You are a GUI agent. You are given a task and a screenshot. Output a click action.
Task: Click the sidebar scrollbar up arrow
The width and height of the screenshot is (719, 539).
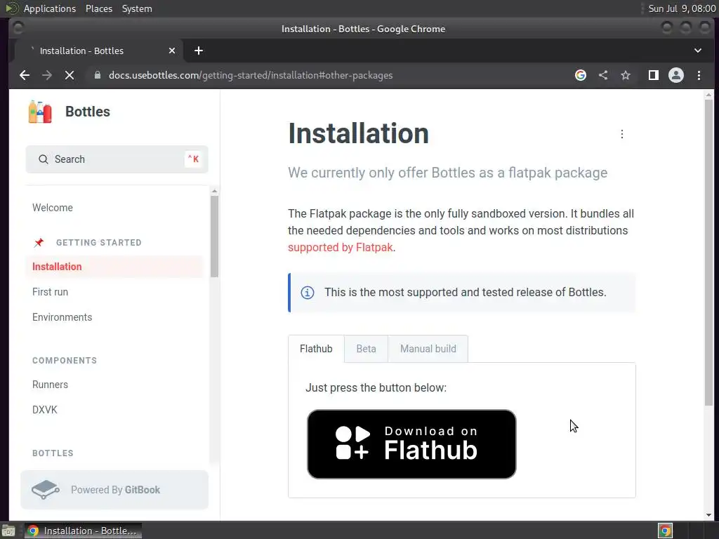tap(214, 191)
